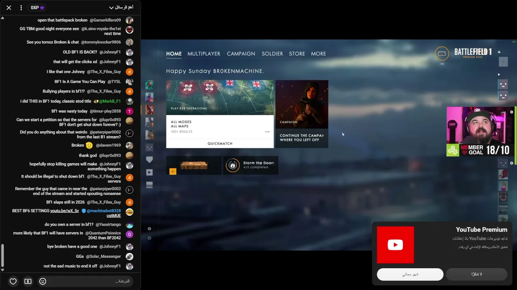Open the battlepack crate tile

pos(194,166)
